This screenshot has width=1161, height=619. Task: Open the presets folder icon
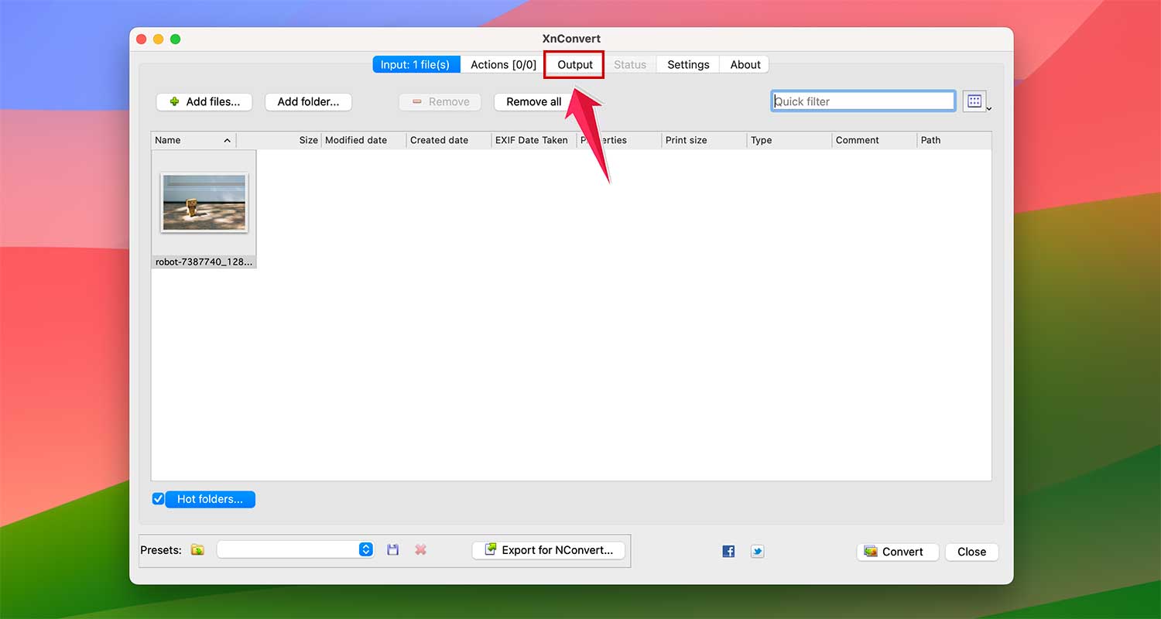[197, 549]
